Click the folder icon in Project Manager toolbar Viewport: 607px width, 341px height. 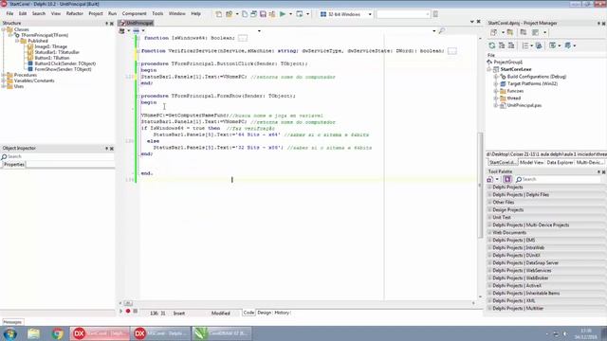[x=510, y=32]
